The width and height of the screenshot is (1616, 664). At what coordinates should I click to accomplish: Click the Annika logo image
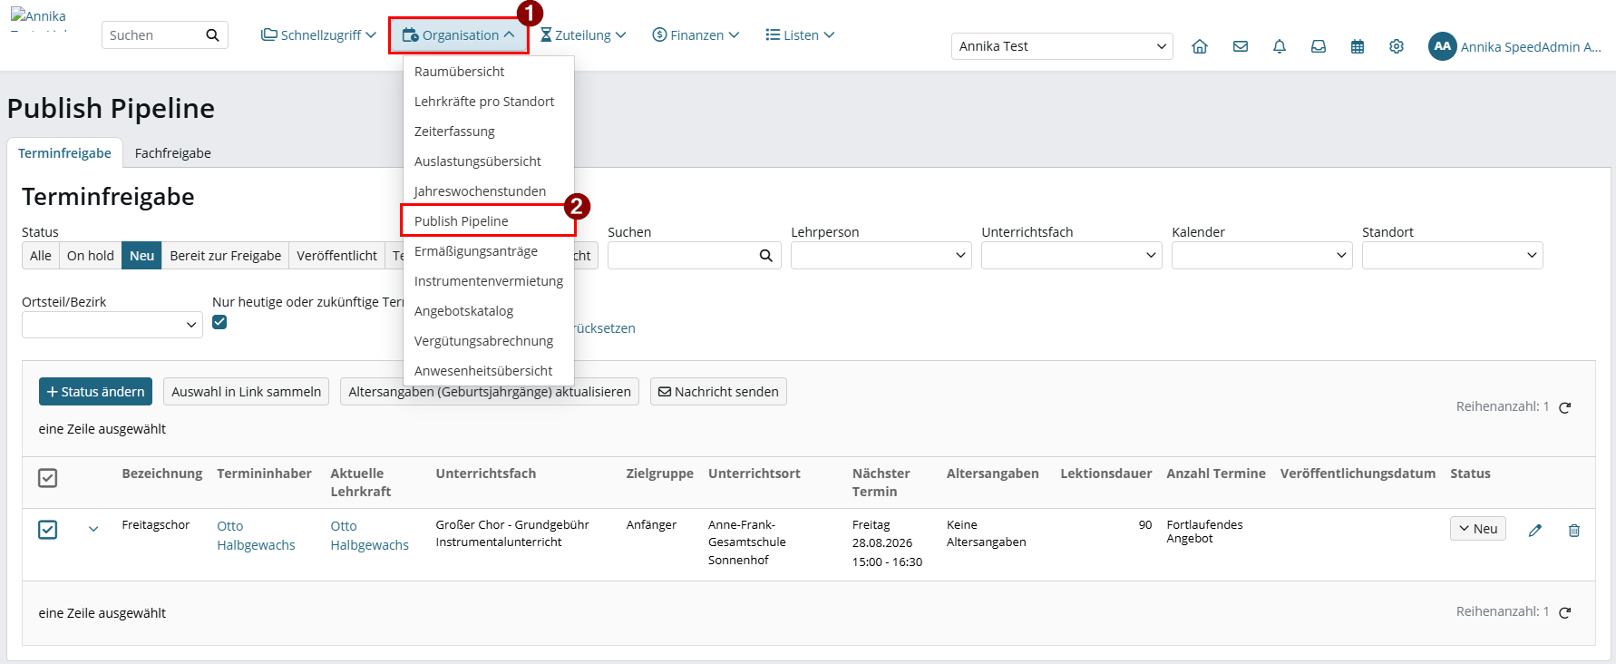coord(39,20)
